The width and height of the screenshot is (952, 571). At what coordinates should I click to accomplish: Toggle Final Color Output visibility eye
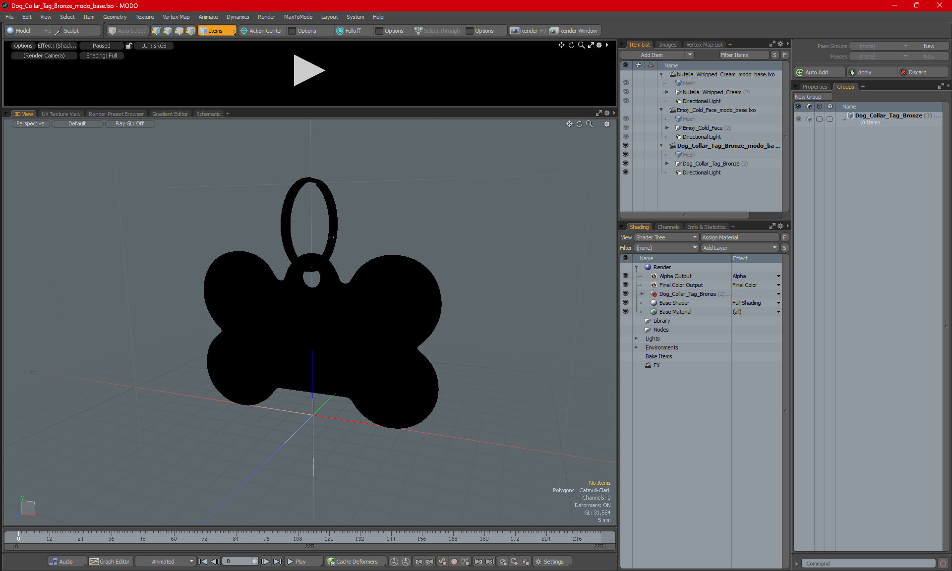(x=625, y=285)
